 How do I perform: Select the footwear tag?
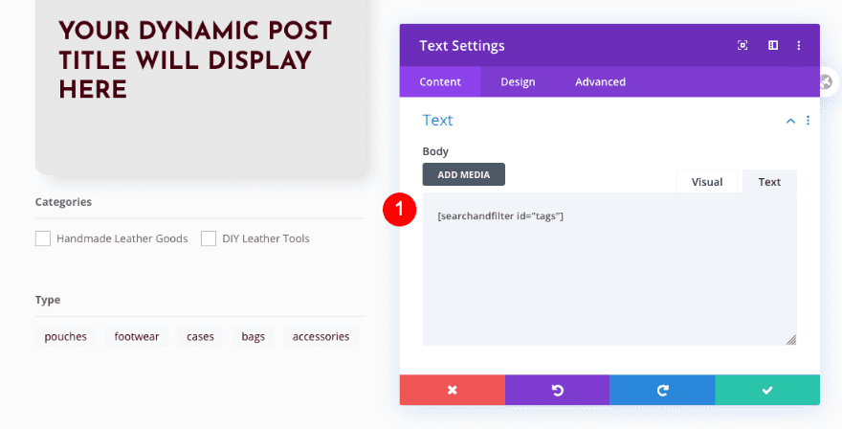click(137, 336)
